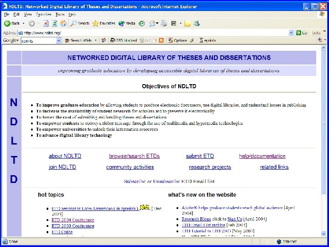The height and width of the screenshot is (247, 329).
Task: Refresh the page with the Refresh icon
Action: [54, 23]
